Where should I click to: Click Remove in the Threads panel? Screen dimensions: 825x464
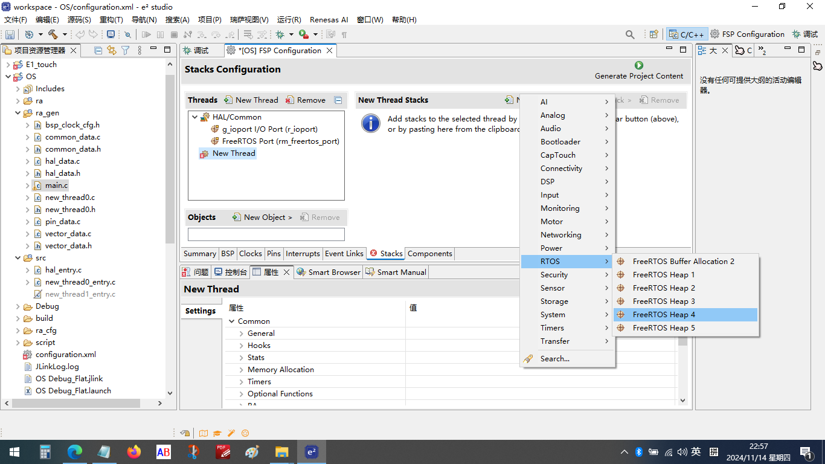click(x=305, y=100)
